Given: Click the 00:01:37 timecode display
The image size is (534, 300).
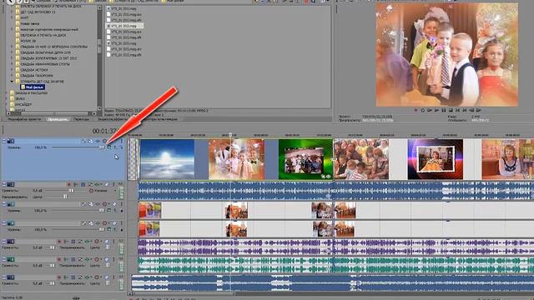Looking at the screenshot, I should [x=105, y=131].
